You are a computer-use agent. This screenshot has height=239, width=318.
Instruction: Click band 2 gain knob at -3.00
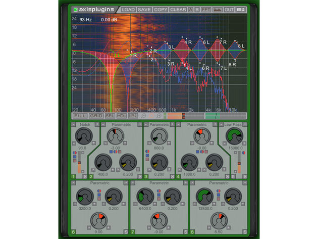(116, 136)
